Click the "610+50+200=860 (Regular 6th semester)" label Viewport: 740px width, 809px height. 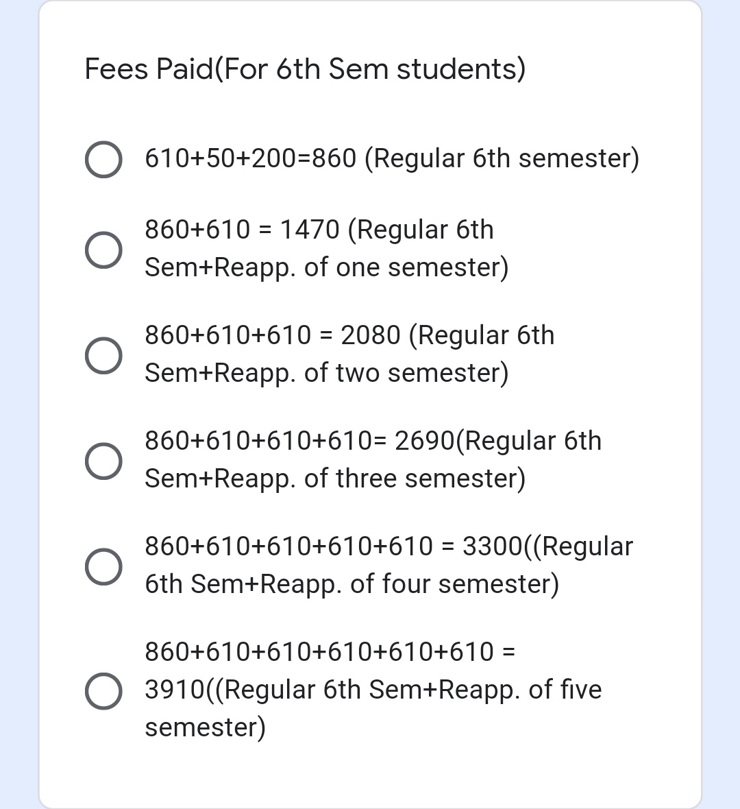pos(391,158)
